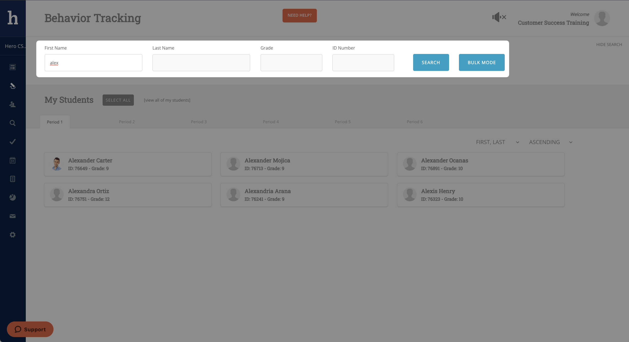Click the view all of my students link
The image size is (629, 342).
click(x=167, y=100)
